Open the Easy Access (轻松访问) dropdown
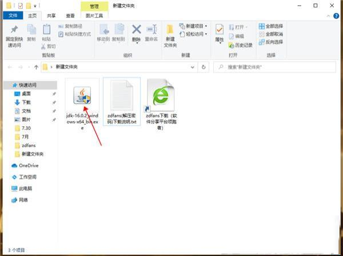Screen dimensions: 343x256 (193, 34)
